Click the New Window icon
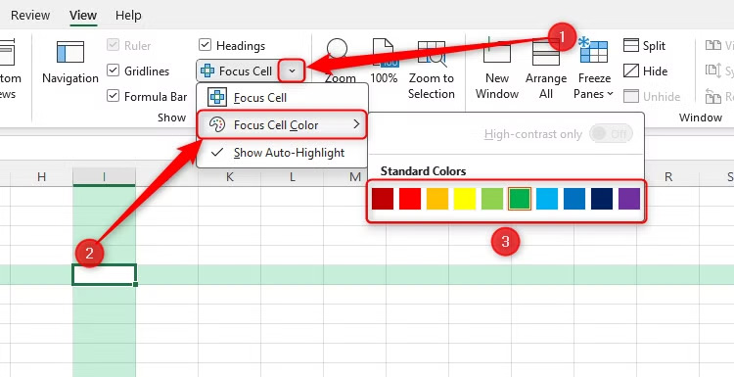Screen dimensions: 734x377 pyautogui.click(x=496, y=51)
